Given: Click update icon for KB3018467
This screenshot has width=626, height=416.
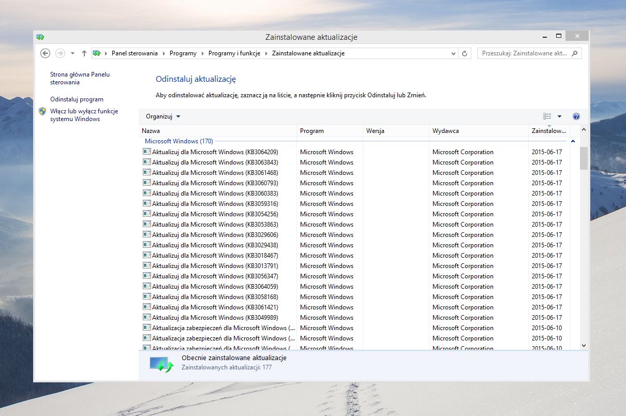Looking at the screenshot, I should point(147,255).
